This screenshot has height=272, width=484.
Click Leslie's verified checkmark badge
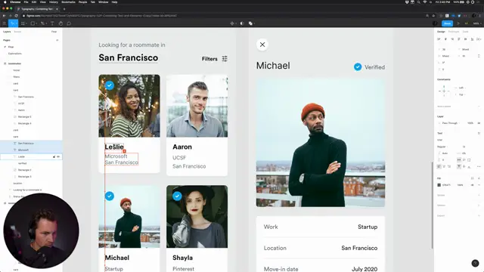pos(110,85)
